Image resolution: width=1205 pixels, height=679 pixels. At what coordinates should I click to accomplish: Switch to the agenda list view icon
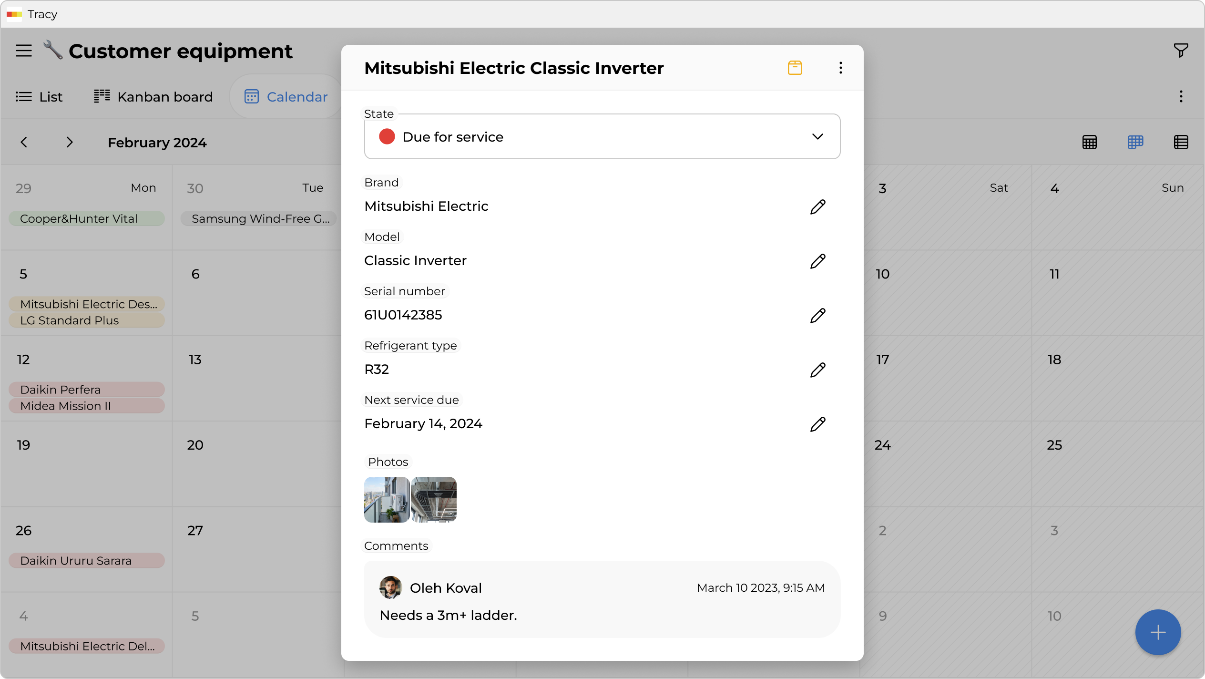pos(1181,142)
